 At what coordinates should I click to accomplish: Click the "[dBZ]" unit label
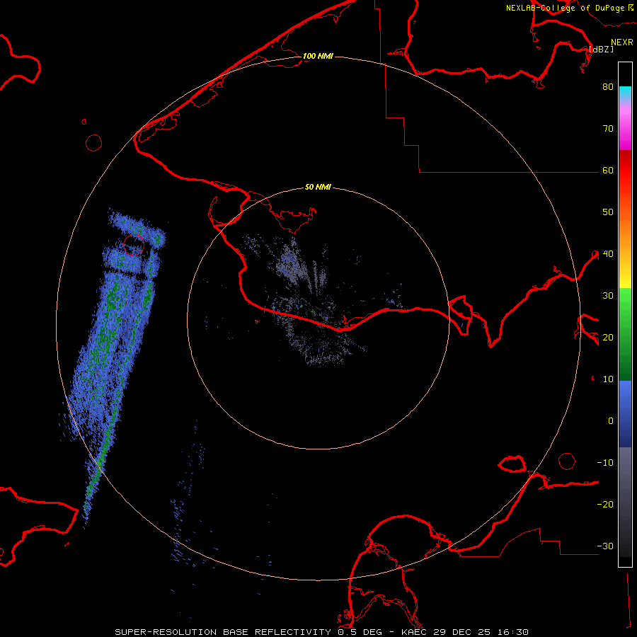(601, 50)
